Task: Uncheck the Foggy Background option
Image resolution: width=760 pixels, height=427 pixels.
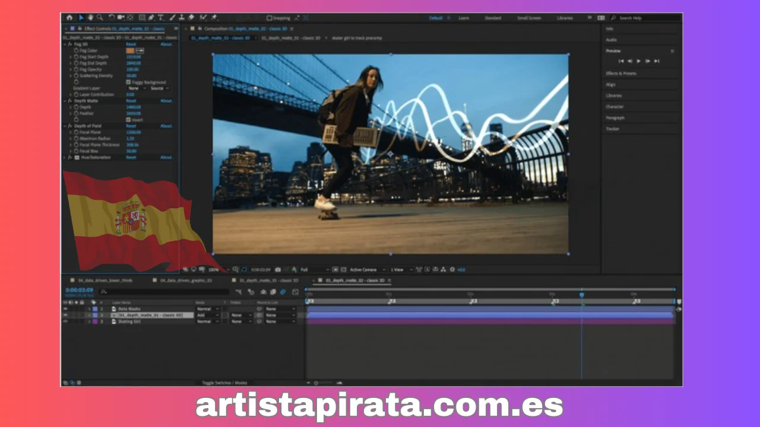Action: pyautogui.click(x=128, y=82)
